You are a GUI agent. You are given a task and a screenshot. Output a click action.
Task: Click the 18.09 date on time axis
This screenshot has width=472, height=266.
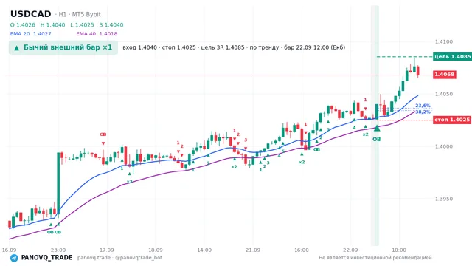[156, 250]
